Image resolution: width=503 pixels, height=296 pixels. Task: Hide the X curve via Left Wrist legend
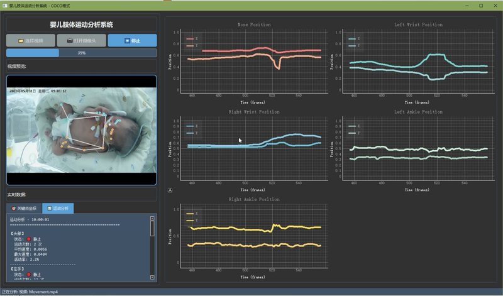tap(355, 39)
